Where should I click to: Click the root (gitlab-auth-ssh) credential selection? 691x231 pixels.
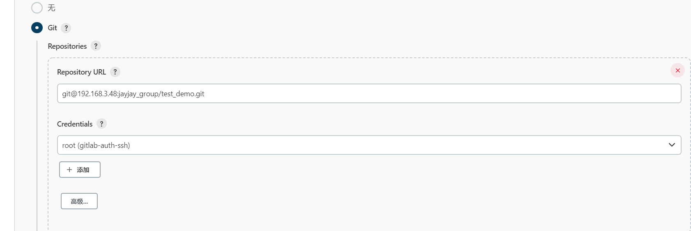[96, 145]
